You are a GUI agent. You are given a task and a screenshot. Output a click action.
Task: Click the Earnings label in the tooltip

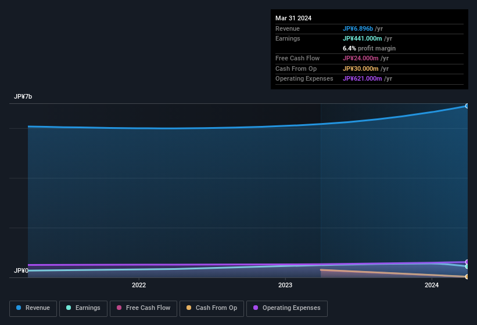[288, 38]
